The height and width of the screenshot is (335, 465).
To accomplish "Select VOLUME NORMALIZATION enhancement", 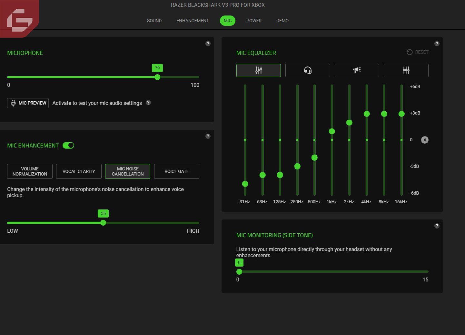I will click(x=30, y=171).
